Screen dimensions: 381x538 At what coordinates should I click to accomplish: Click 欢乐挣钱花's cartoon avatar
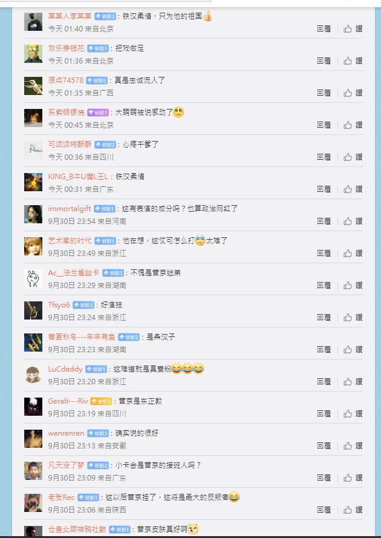(33, 54)
